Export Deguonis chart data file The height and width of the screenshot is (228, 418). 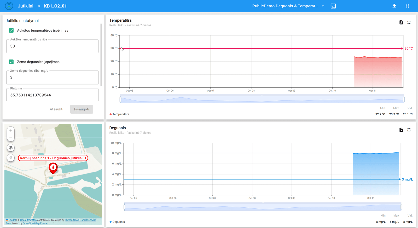pyautogui.click(x=401, y=130)
